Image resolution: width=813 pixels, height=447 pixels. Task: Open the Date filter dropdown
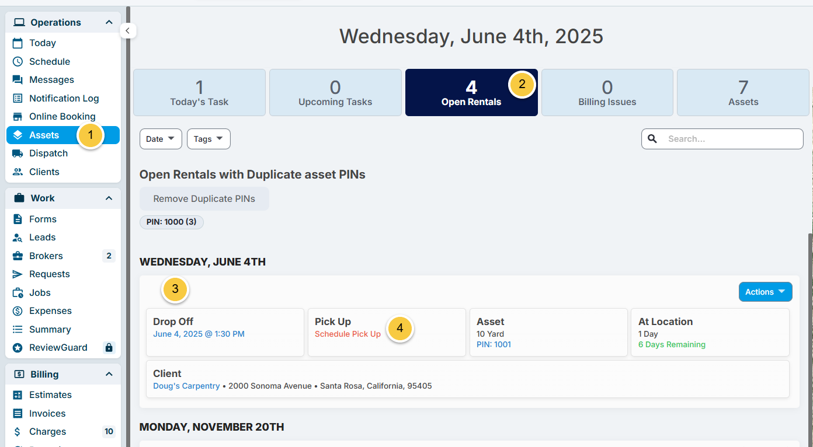(x=161, y=139)
